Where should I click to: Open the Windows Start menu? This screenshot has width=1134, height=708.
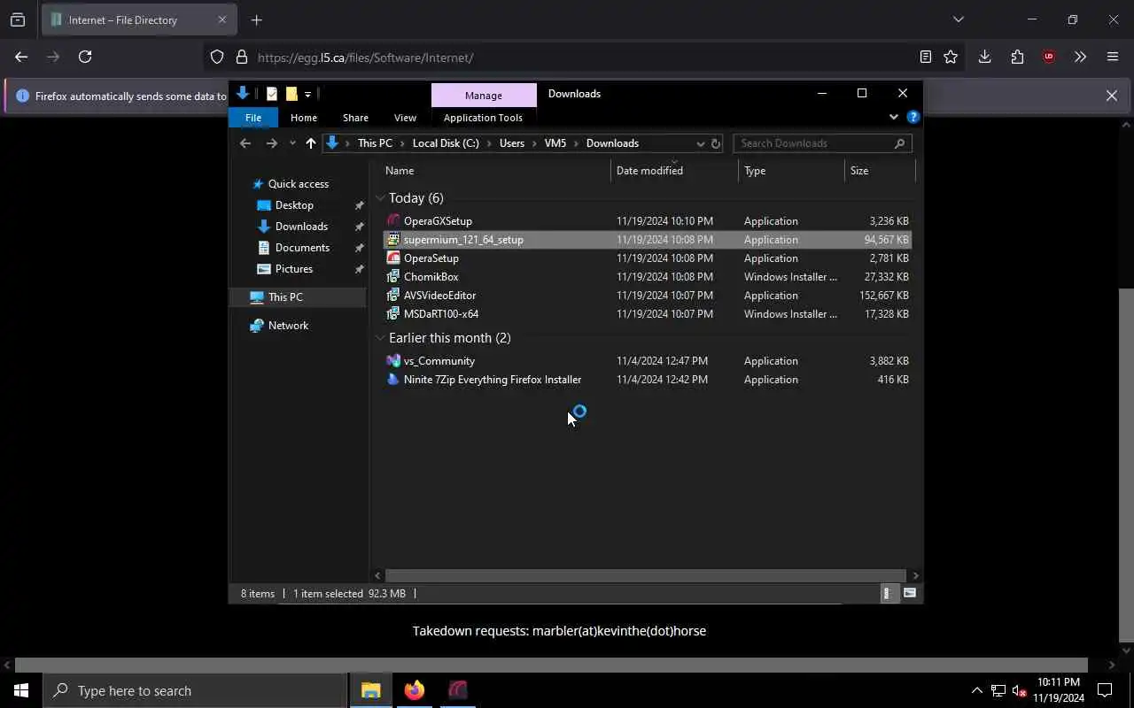pos(21,690)
